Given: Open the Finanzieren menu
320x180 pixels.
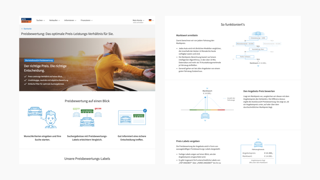Looking at the screenshot, I should point(87,20).
